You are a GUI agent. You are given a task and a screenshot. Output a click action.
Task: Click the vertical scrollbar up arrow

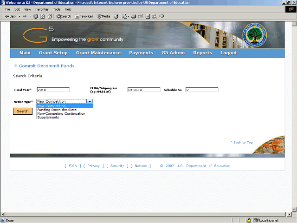click(294, 24)
